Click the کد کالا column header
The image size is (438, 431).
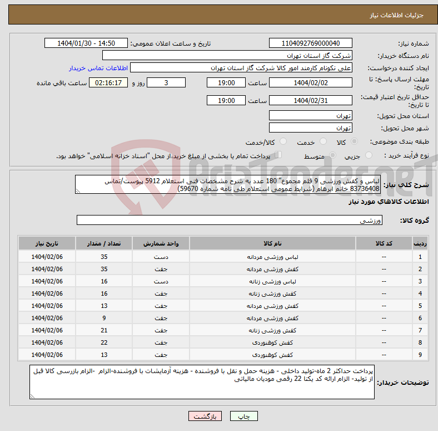(x=384, y=243)
